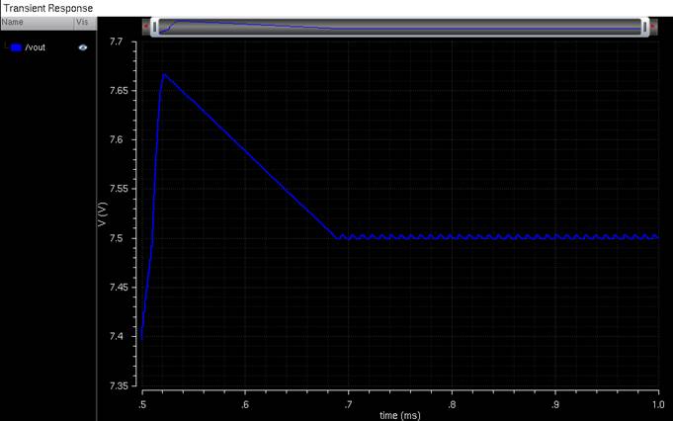Toggle the eye icon for /vout
Viewport: 673px width, 421px height.
83,47
